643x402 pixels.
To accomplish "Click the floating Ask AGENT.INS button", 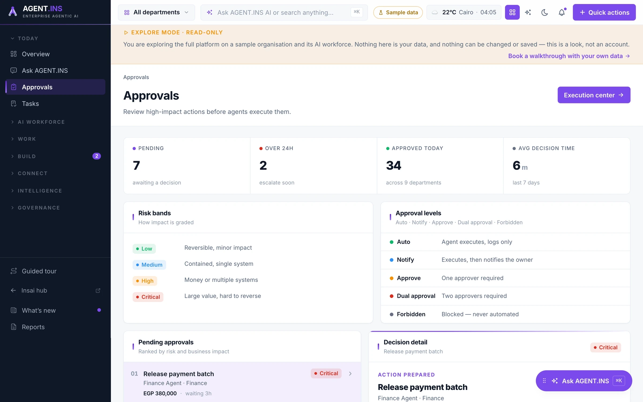I will 584,381.
